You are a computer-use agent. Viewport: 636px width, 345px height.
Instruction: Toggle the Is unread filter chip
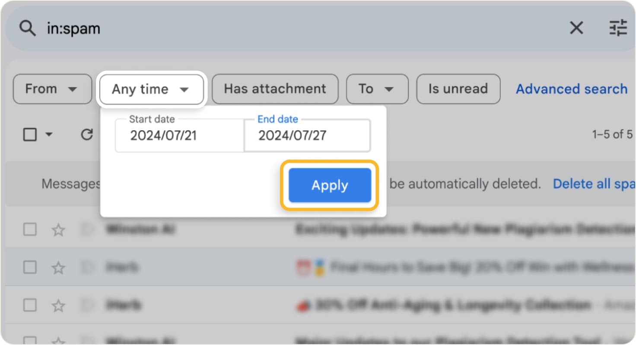pos(458,89)
